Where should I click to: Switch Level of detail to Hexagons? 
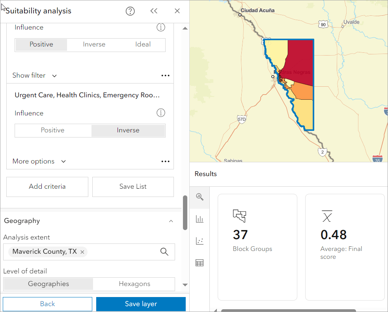(x=134, y=284)
